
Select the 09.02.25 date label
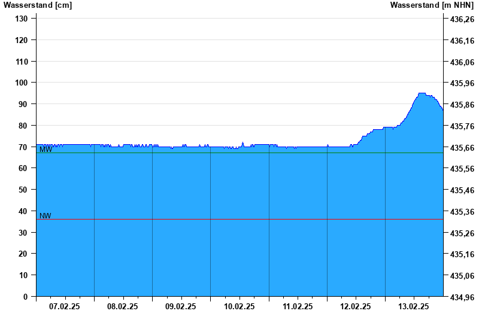181,306
